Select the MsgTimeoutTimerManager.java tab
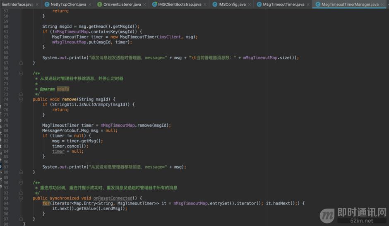 click(x=350, y=4)
